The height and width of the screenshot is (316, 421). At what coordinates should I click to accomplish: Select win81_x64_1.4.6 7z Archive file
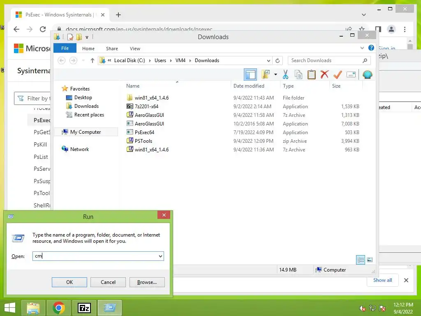click(152, 149)
